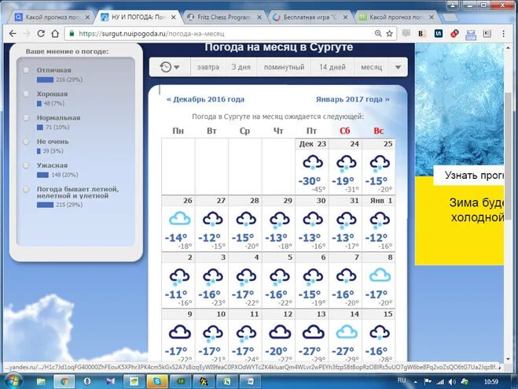518x389 pixels.
Task: Open Word from the taskbar
Action: 250,381
